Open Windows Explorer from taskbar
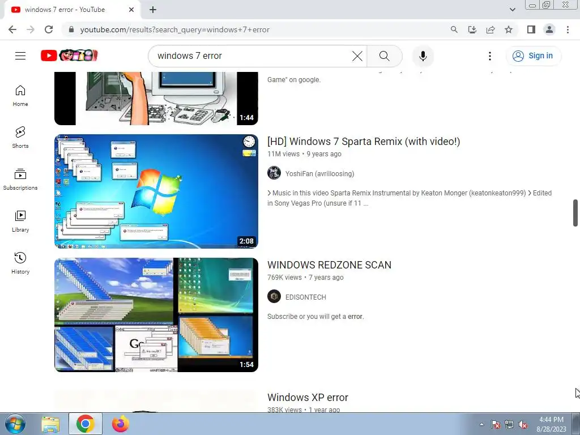580x435 pixels. pyautogui.click(x=50, y=424)
